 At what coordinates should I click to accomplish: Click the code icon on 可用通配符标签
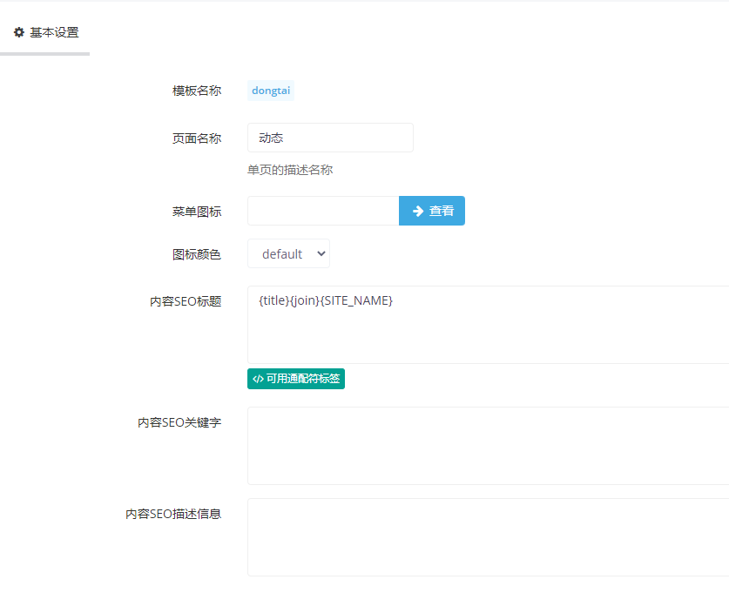258,379
